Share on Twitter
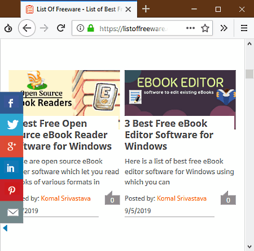 pos(11,124)
